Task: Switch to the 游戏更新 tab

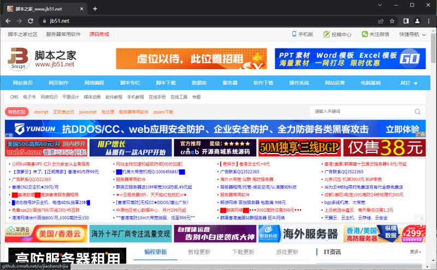Action: click(x=287, y=252)
